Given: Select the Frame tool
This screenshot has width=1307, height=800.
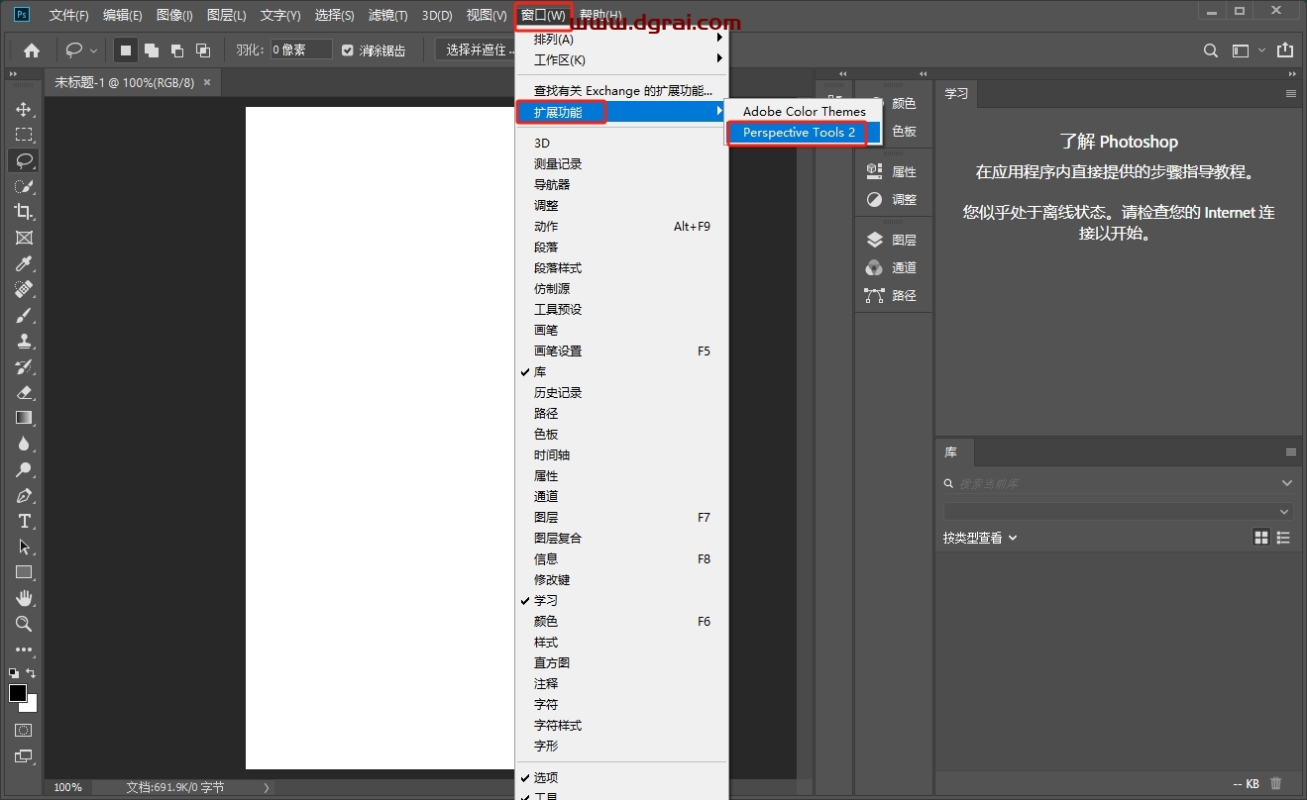Looking at the screenshot, I should (24, 238).
